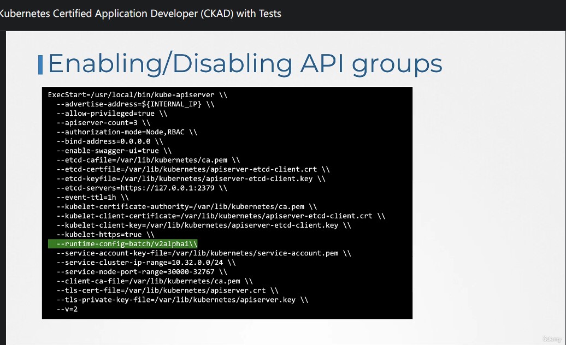Click the '--enable-swagger-ui=true' line
Image resolution: width=566 pixels, height=345 pixels.
click(x=114, y=151)
